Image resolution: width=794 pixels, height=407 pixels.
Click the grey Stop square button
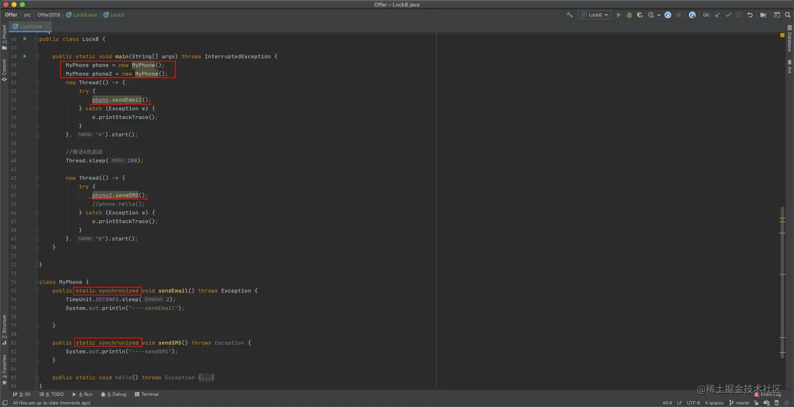point(678,15)
